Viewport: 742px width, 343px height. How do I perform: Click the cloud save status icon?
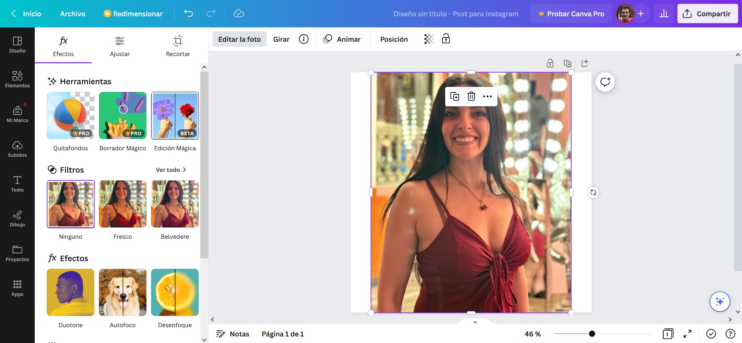pos(239,14)
